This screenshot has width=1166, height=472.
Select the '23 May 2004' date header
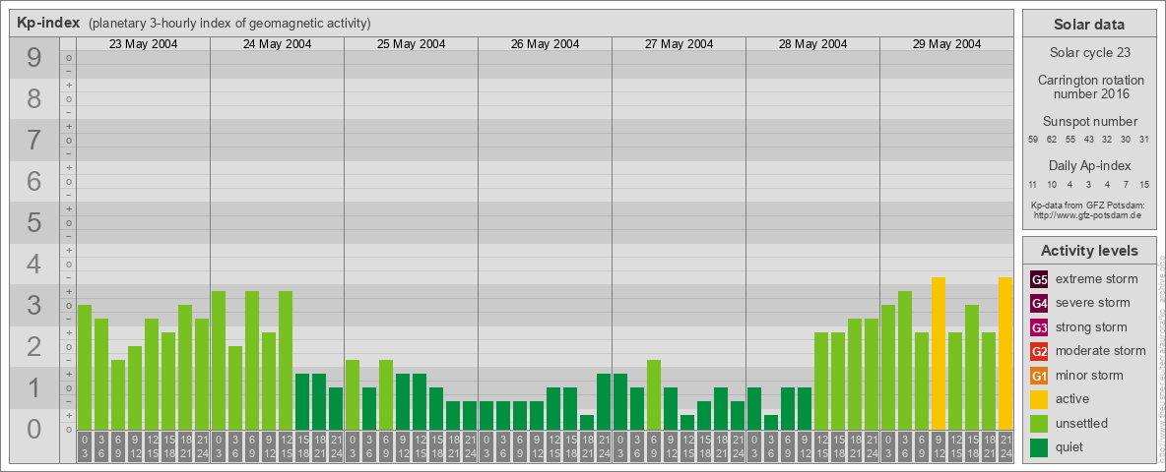[144, 44]
